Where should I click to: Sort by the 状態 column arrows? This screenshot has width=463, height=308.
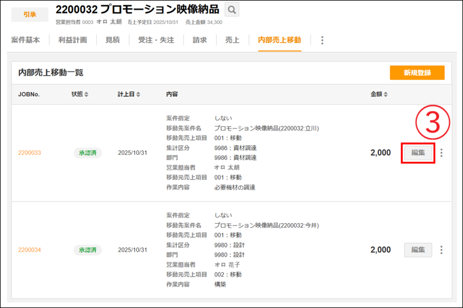(x=86, y=95)
